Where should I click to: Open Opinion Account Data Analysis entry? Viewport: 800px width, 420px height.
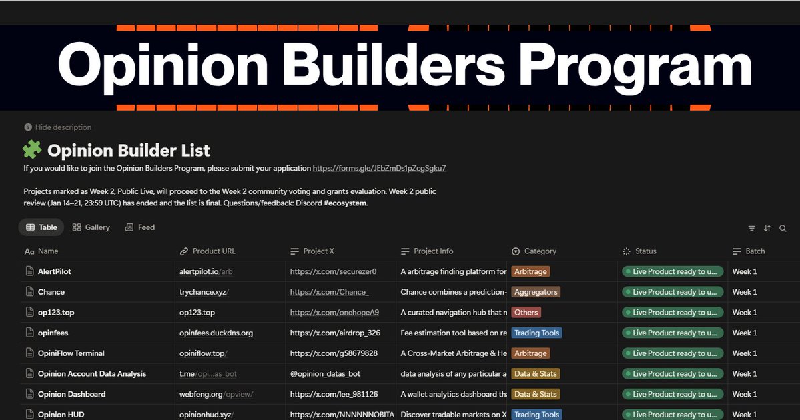(92, 373)
